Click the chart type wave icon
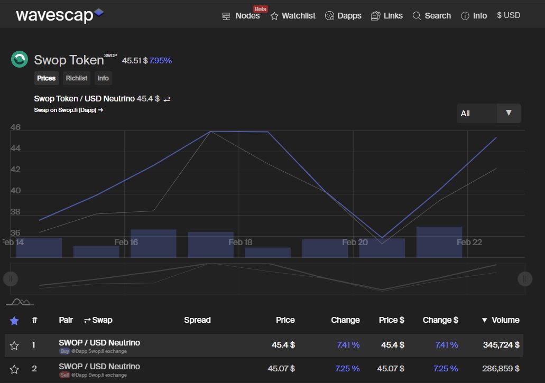The image size is (545, 383). point(20,302)
